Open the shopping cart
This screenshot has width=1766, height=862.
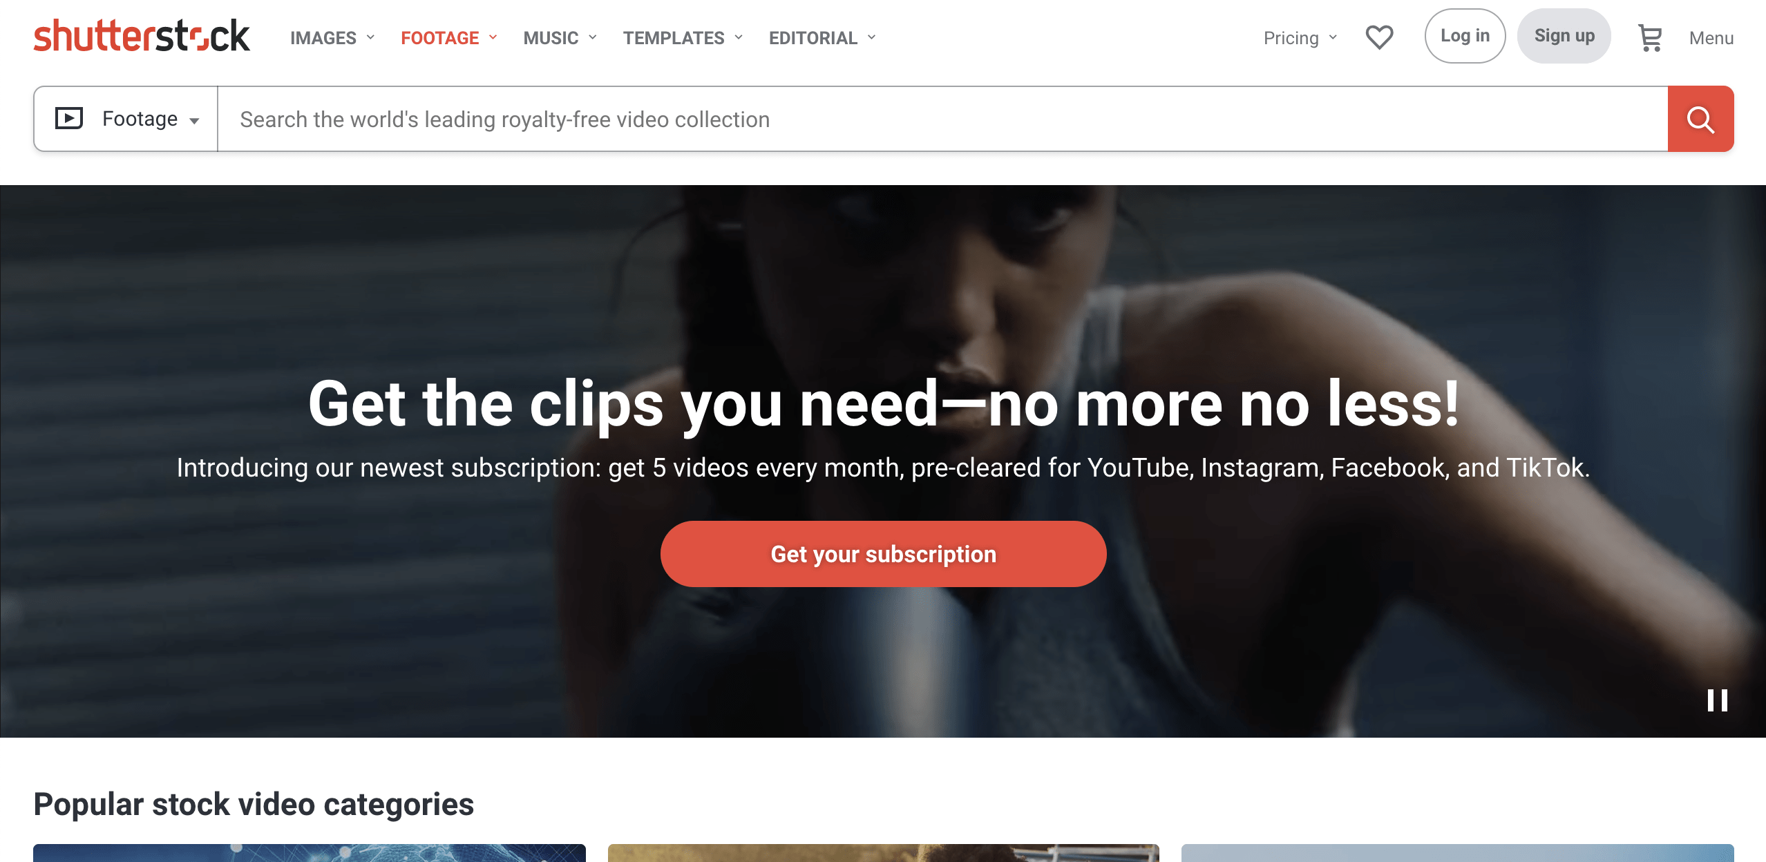click(1650, 37)
